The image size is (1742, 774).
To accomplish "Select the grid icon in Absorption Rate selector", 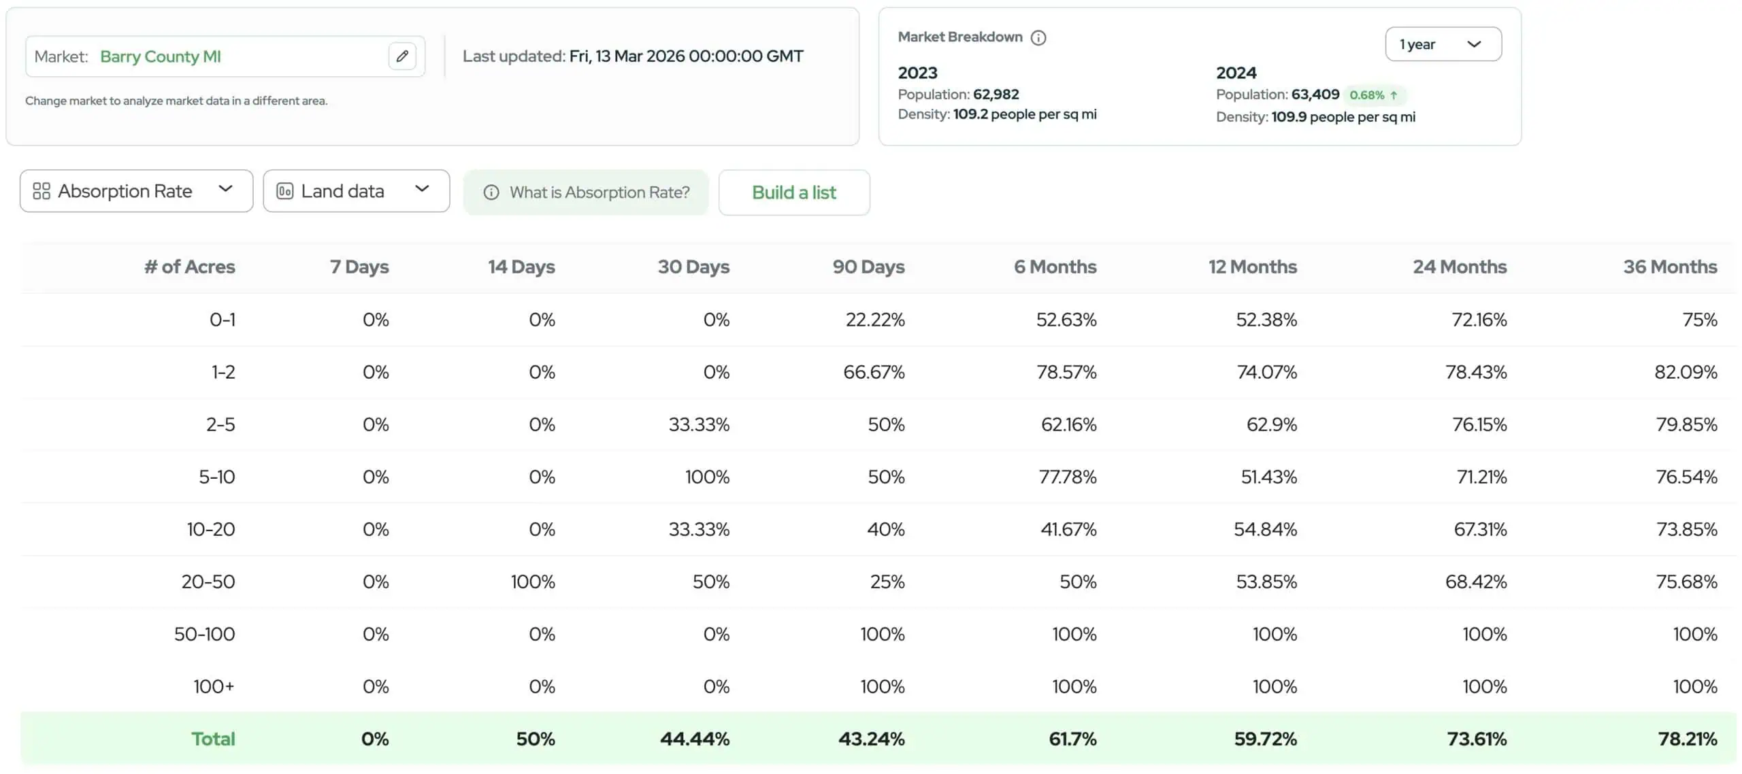I will 41,190.
